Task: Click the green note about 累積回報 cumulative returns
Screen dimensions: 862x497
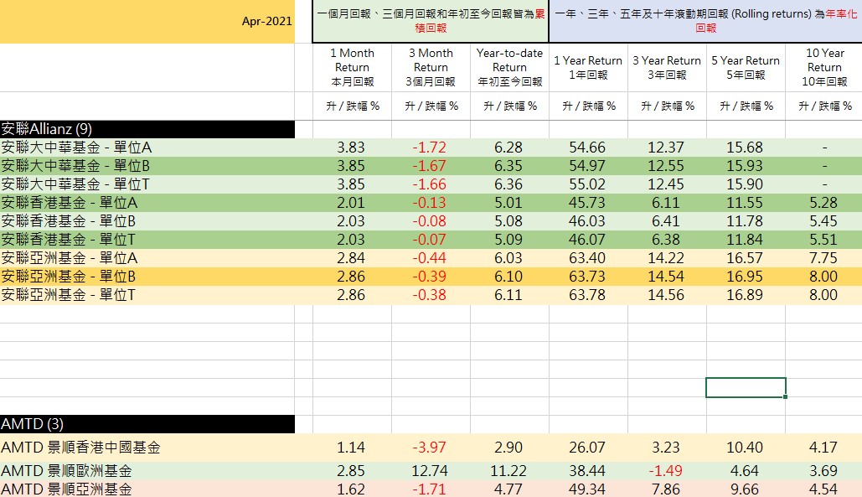Action: click(431, 21)
